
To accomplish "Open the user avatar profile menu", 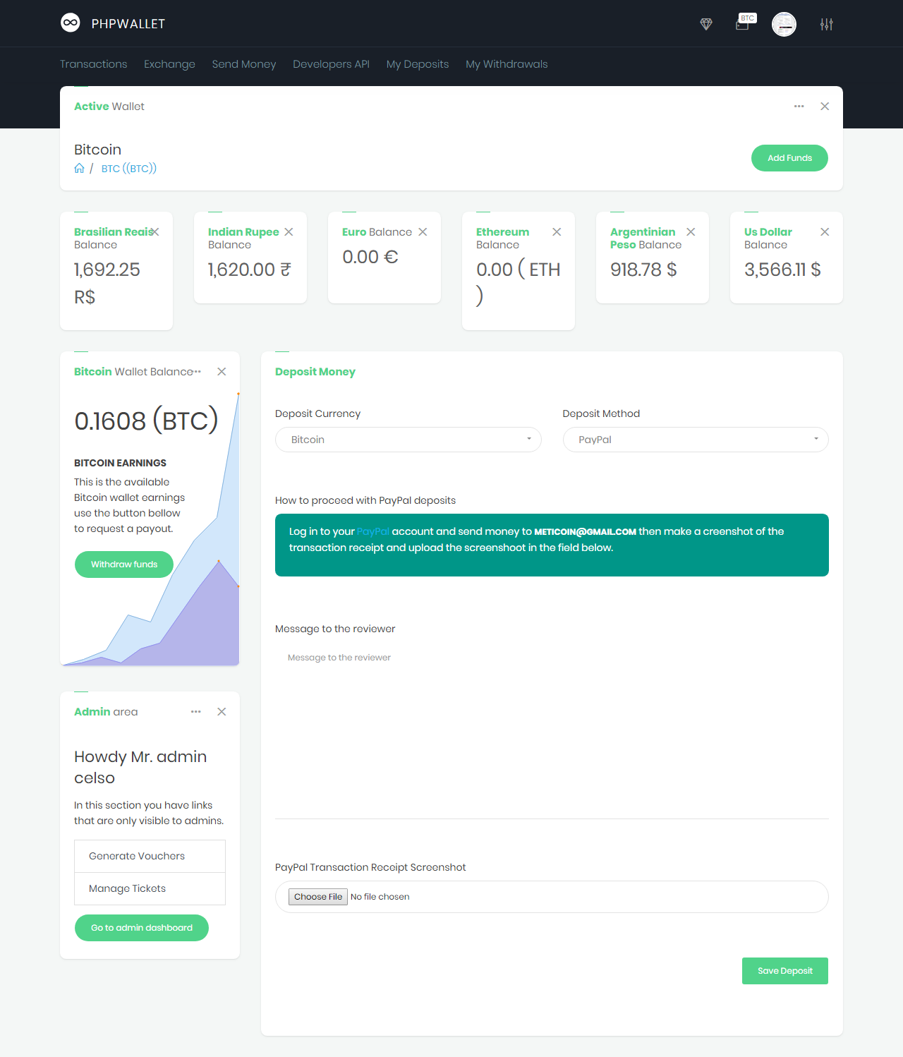I will [x=784, y=25].
